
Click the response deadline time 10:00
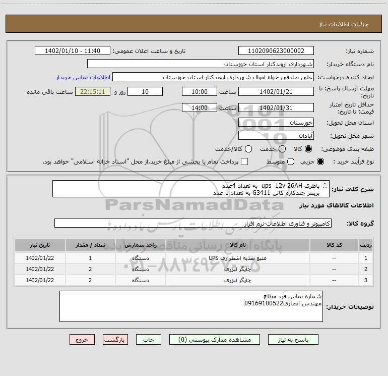[200, 92]
